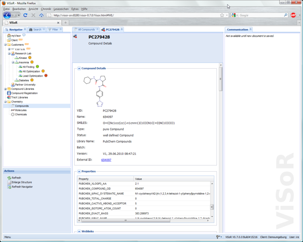Expand the Compound Libraries node
Viewport: 303px width, 242px height.
click(5, 89)
